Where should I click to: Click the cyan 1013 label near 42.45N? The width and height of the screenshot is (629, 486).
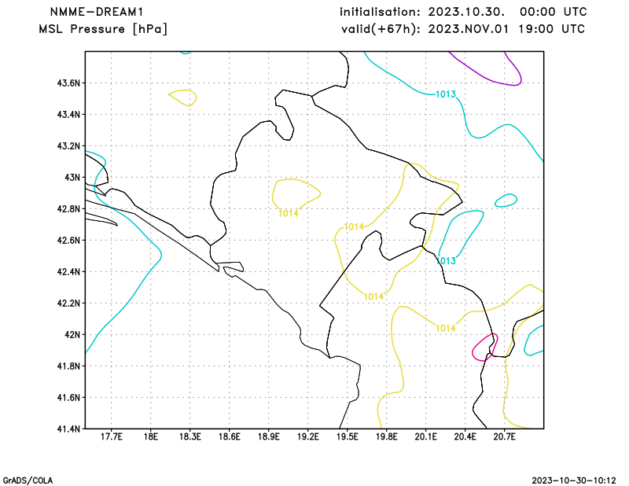(446, 261)
